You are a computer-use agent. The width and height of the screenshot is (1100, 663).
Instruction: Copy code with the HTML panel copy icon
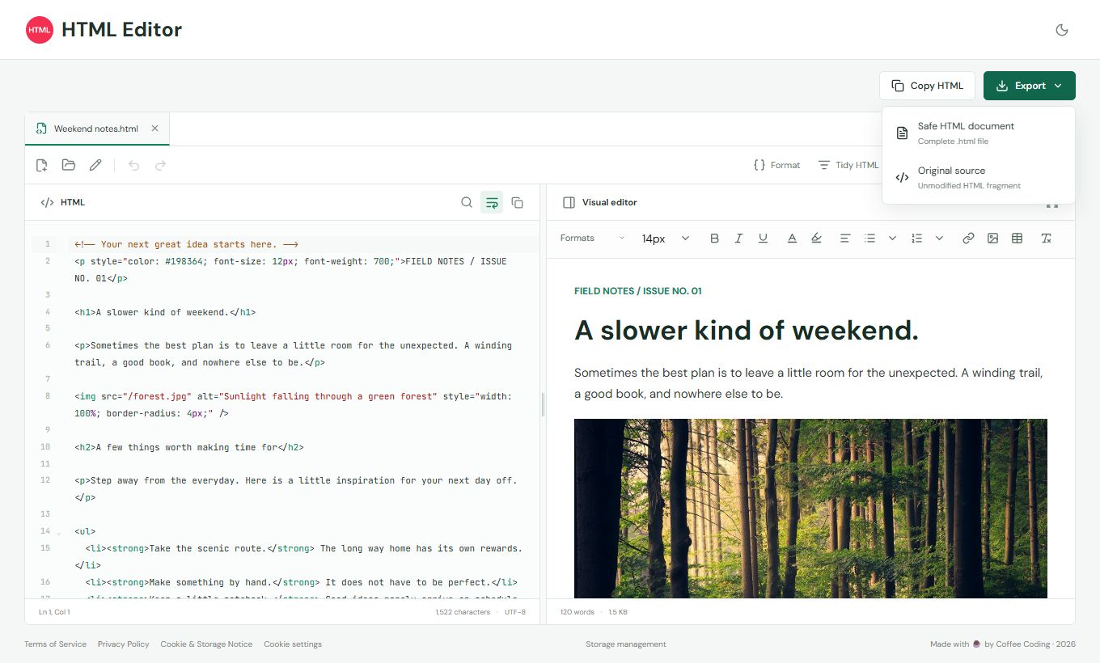click(518, 202)
